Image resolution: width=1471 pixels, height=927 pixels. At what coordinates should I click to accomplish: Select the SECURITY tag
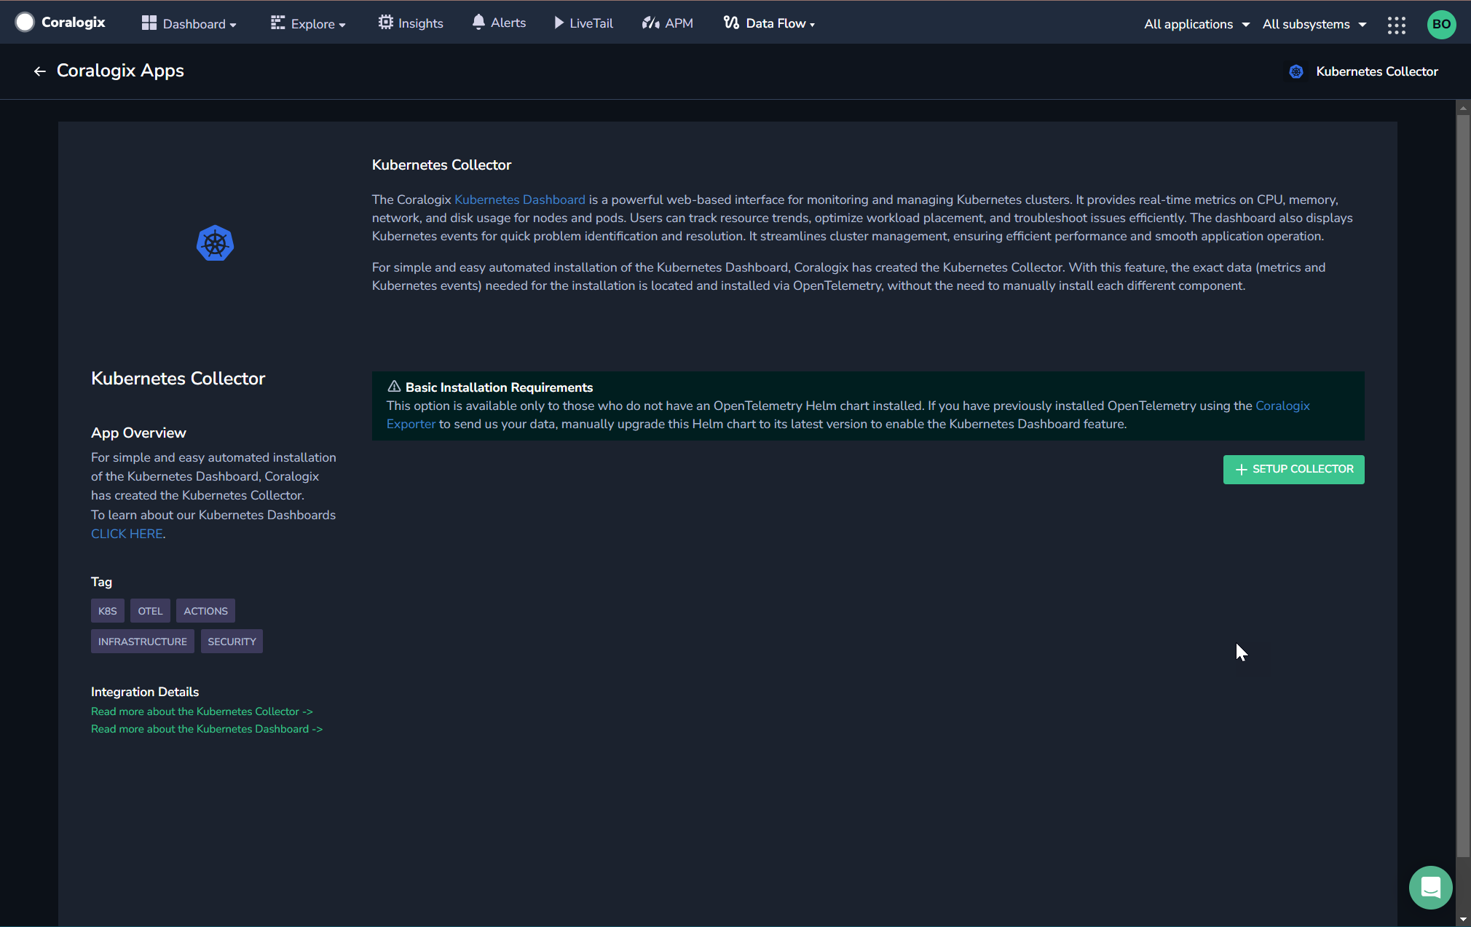tap(232, 642)
